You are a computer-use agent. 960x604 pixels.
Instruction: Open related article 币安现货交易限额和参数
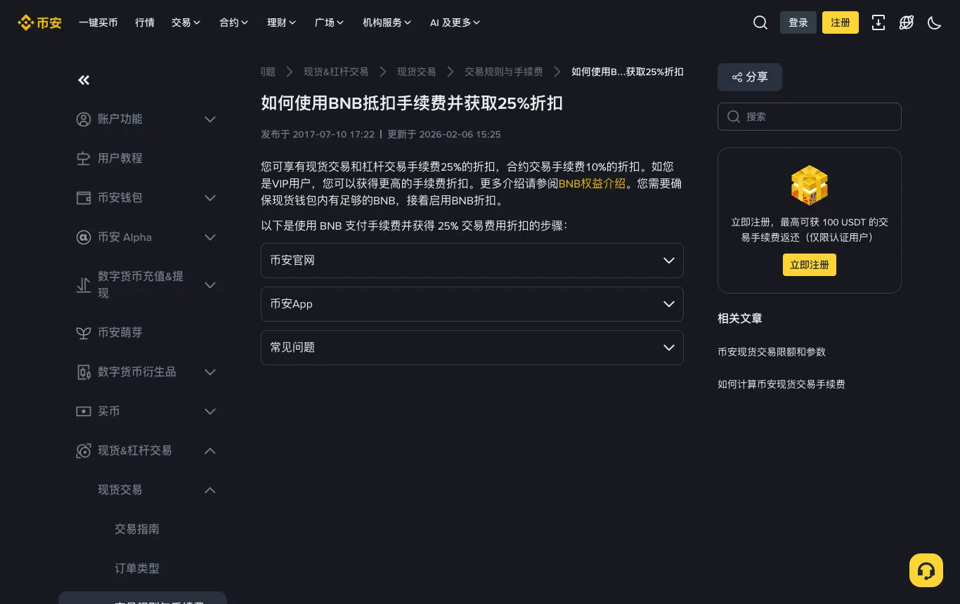tap(772, 352)
